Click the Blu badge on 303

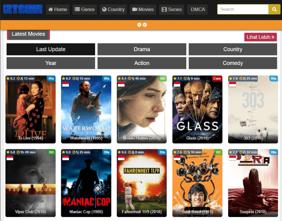point(274,79)
